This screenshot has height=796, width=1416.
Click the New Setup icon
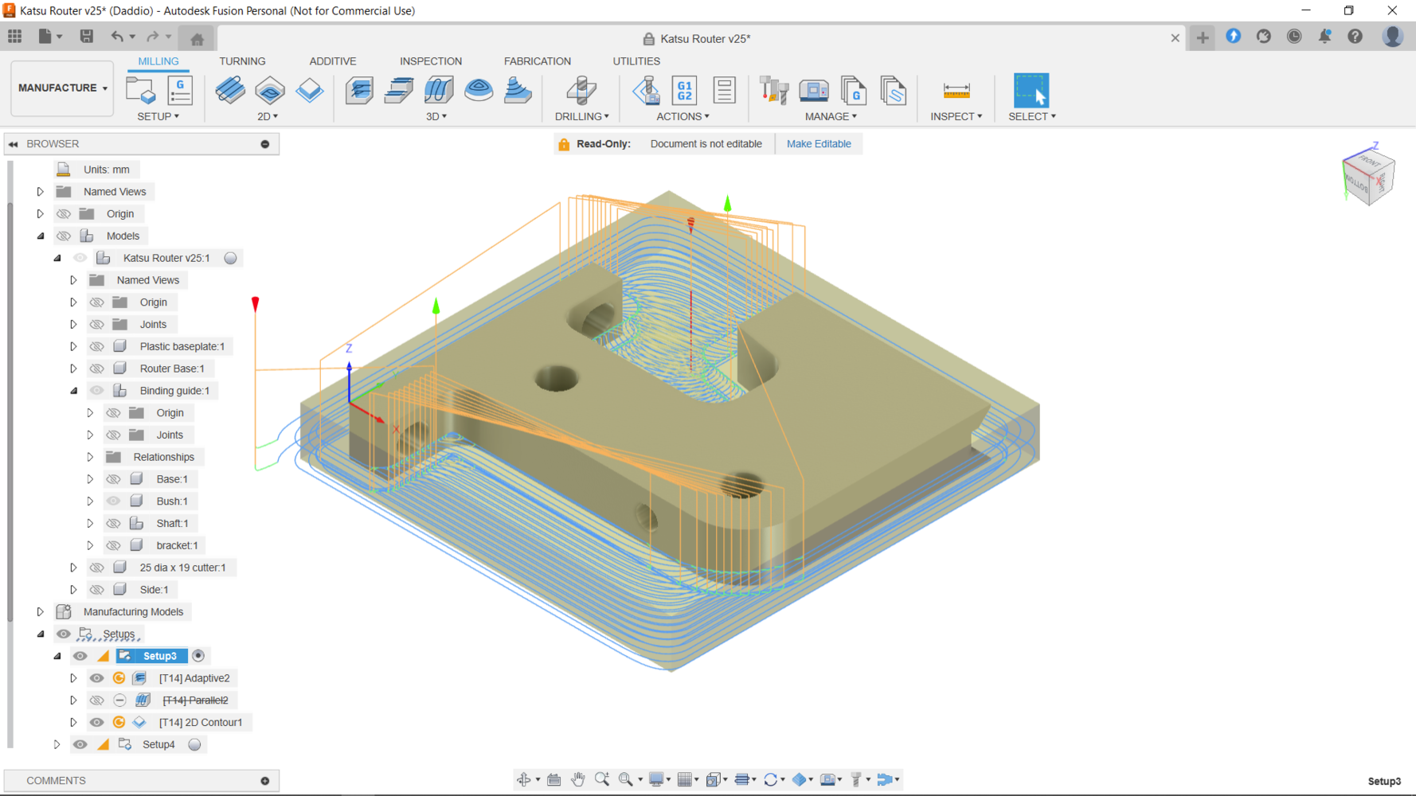tap(141, 90)
